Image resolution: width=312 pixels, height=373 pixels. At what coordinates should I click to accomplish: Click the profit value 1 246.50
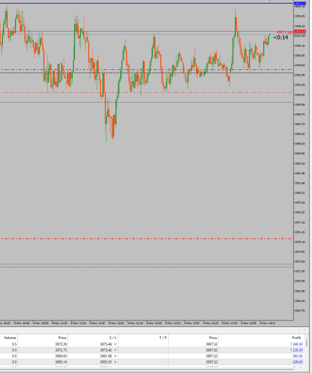pyautogui.click(x=296, y=344)
